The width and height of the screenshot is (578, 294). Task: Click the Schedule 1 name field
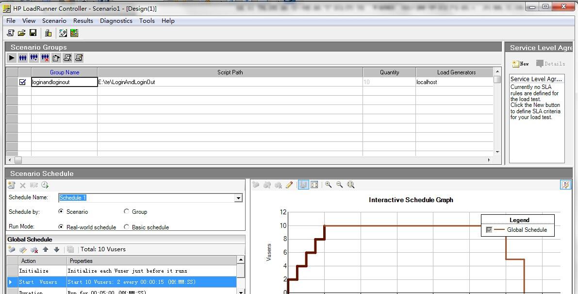147,198
